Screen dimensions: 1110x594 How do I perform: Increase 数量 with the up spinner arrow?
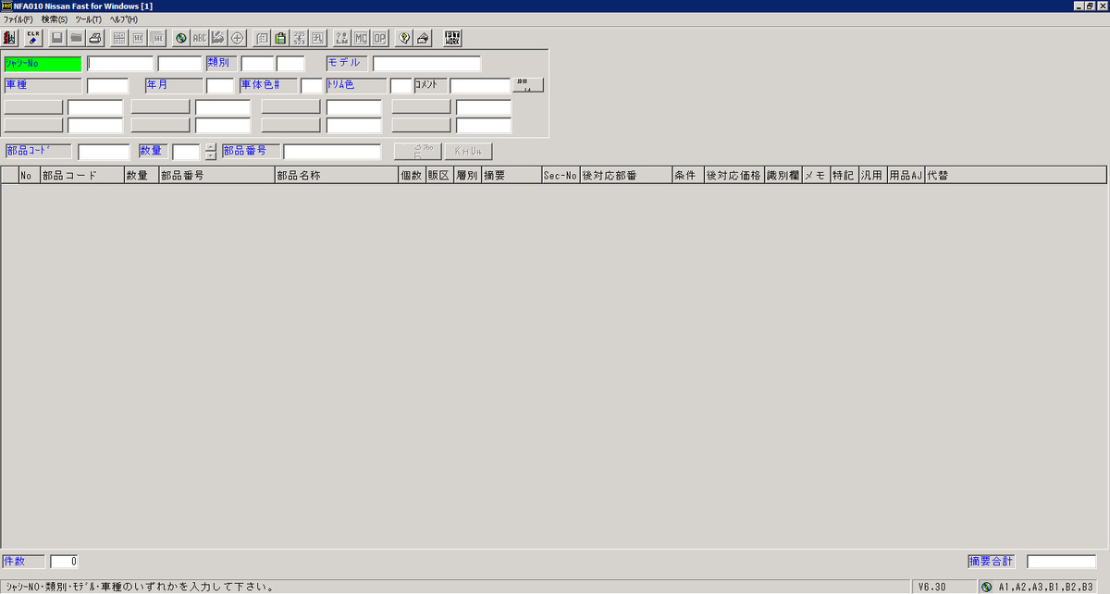[x=211, y=147]
